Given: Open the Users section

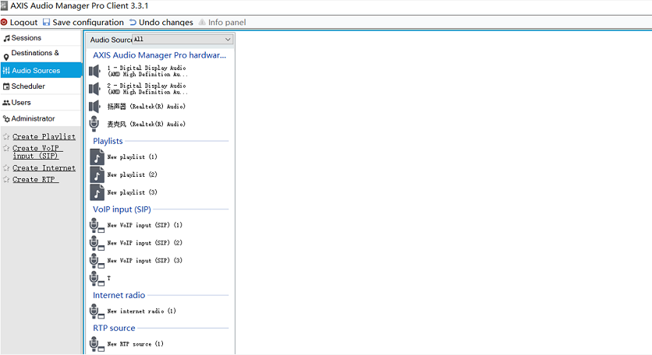Looking at the screenshot, I should 41,103.
